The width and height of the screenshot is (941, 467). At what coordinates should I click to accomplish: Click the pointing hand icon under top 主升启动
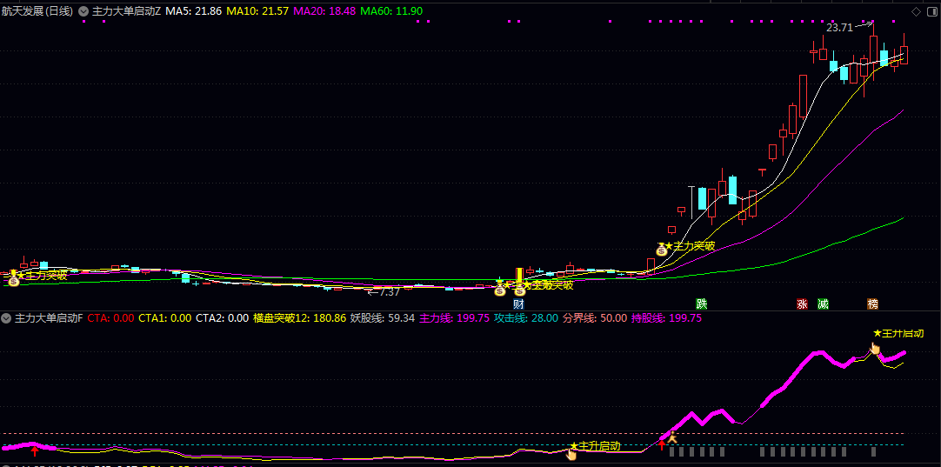(876, 348)
